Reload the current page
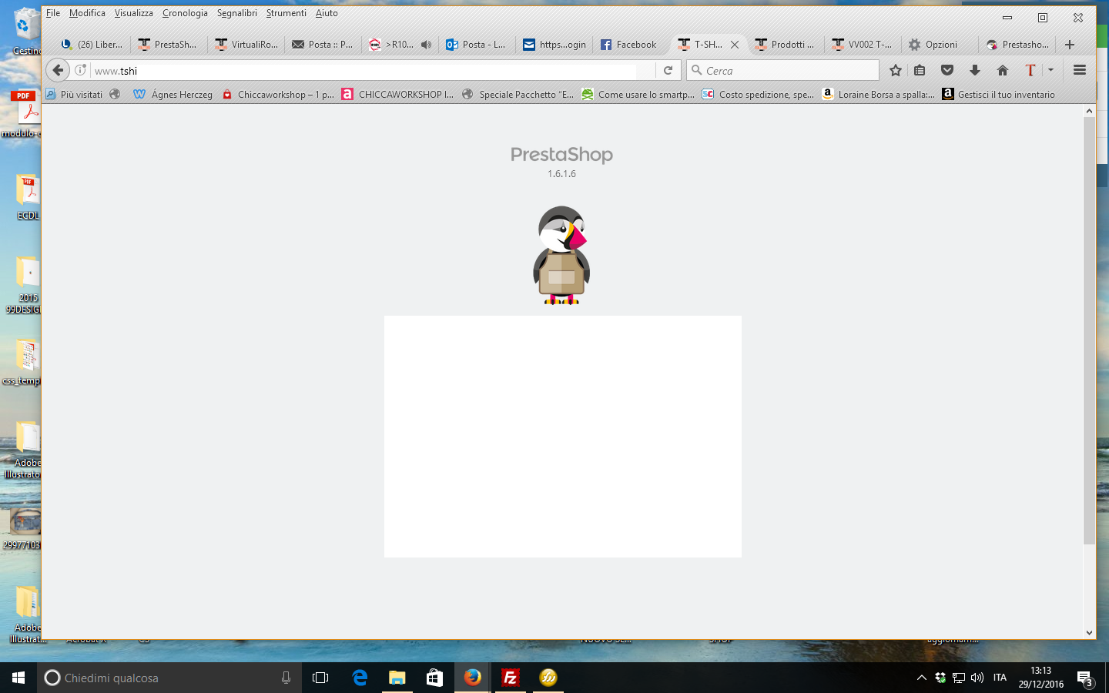 668,70
